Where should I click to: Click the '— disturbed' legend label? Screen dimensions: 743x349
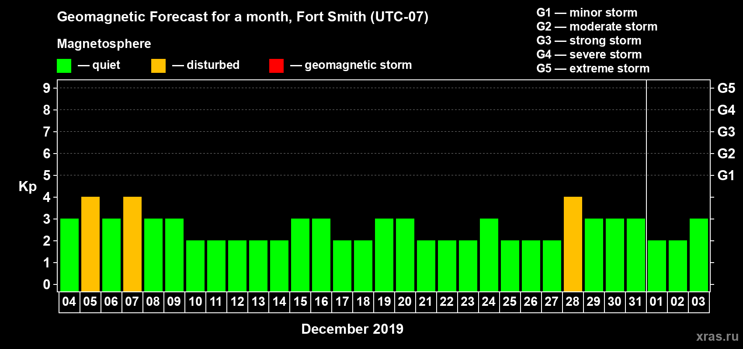[206, 65]
